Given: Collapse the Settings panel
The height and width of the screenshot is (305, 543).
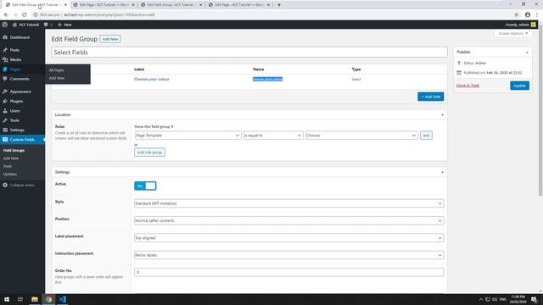Looking at the screenshot, I should 442,172.
